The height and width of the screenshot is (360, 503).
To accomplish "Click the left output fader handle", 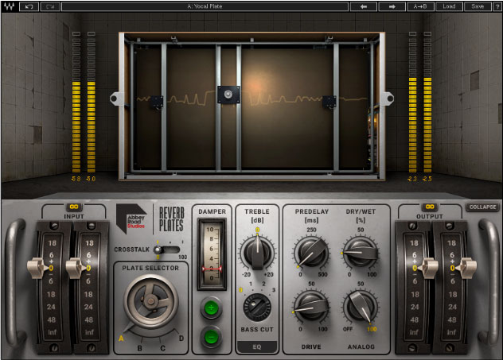I will [x=429, y=268].
